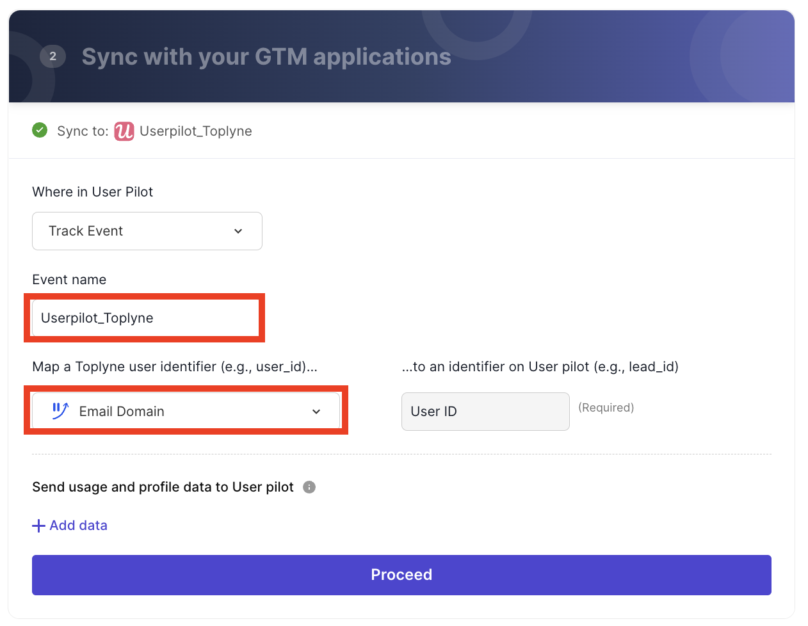This screenshot has height=626, width=808.
Task: Click the to an identifier on User pilot label
Action: point(540,367)
